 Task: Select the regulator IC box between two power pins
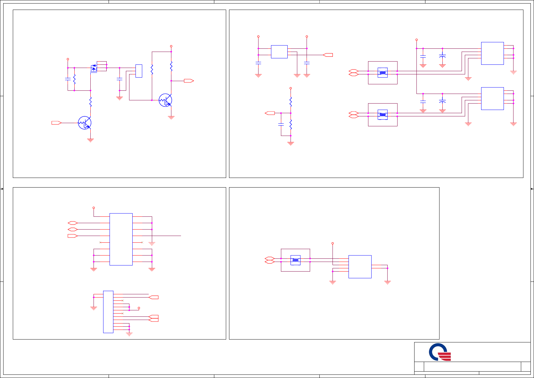(x=279, y=52)
